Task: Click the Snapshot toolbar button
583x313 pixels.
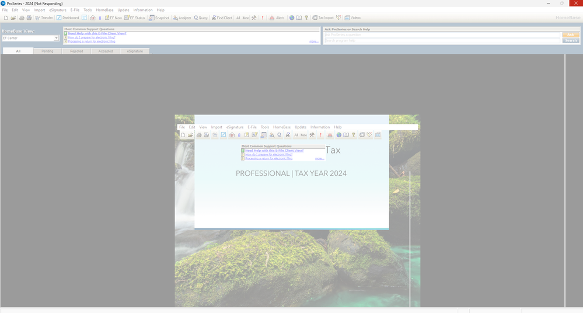Action: [159, 18]
